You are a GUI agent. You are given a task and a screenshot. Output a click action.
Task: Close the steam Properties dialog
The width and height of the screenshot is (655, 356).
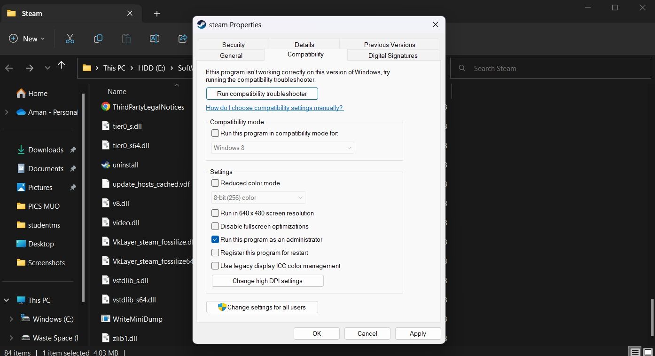[x=436, y=24]
